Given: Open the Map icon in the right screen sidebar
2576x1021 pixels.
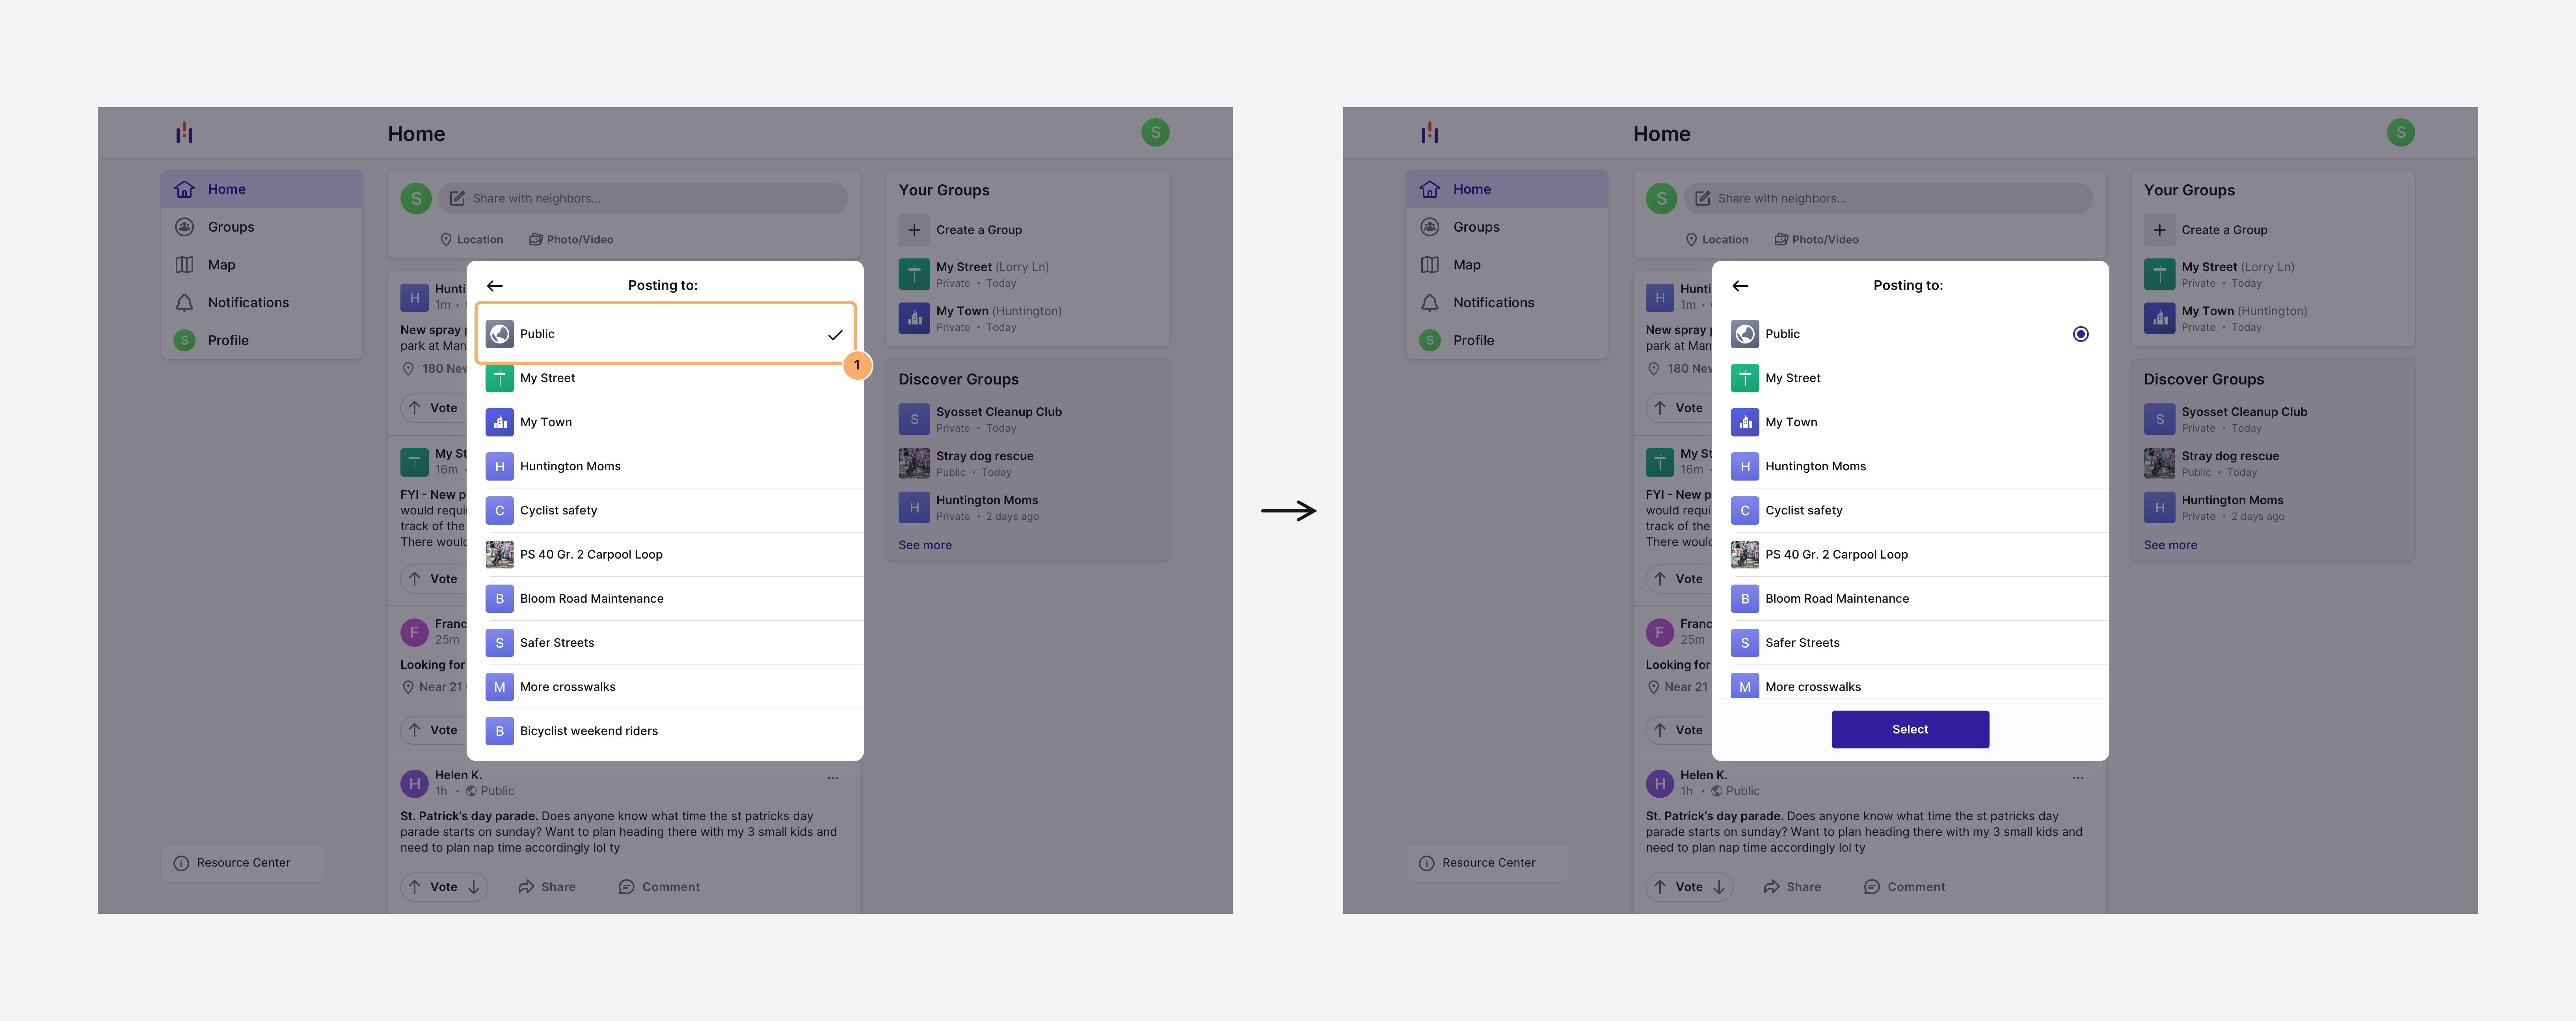Looking at the screenshot, I should (x=1430, y=265).
